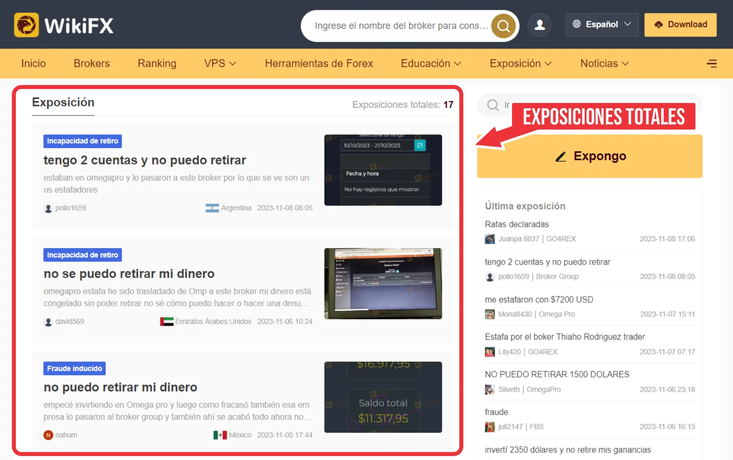Click the description starting 'omegapro estafa he sido'
733x460 pixels.
point(177,297)
